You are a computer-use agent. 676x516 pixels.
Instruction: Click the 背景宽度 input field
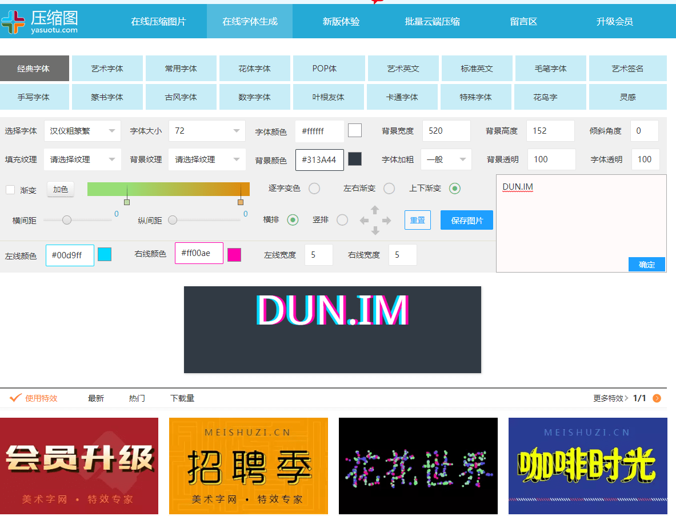(x=446, y=131)
